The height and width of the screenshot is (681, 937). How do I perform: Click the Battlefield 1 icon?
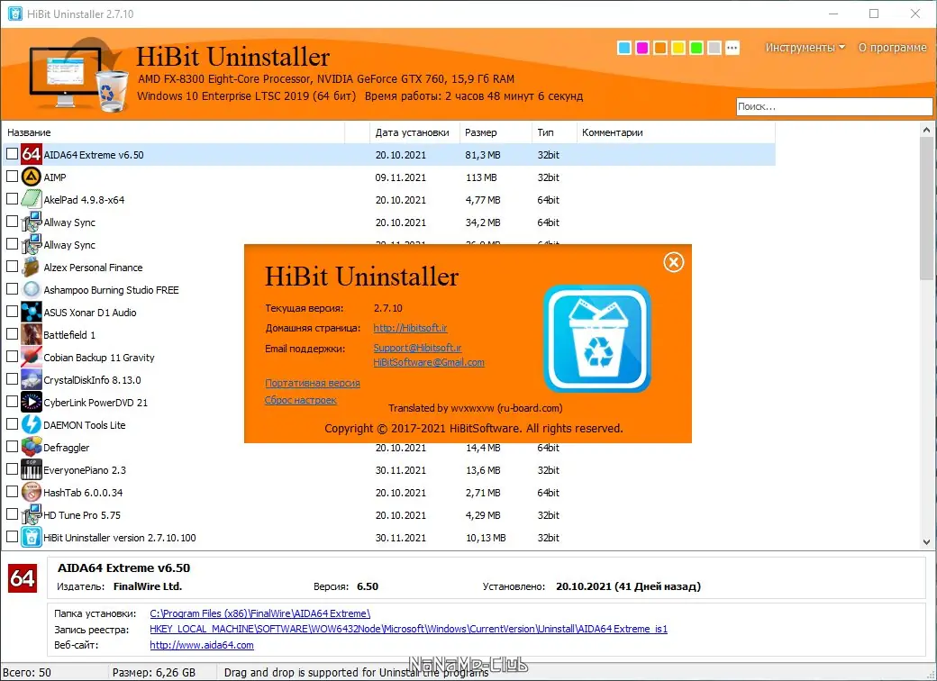[x=31, y=334]
